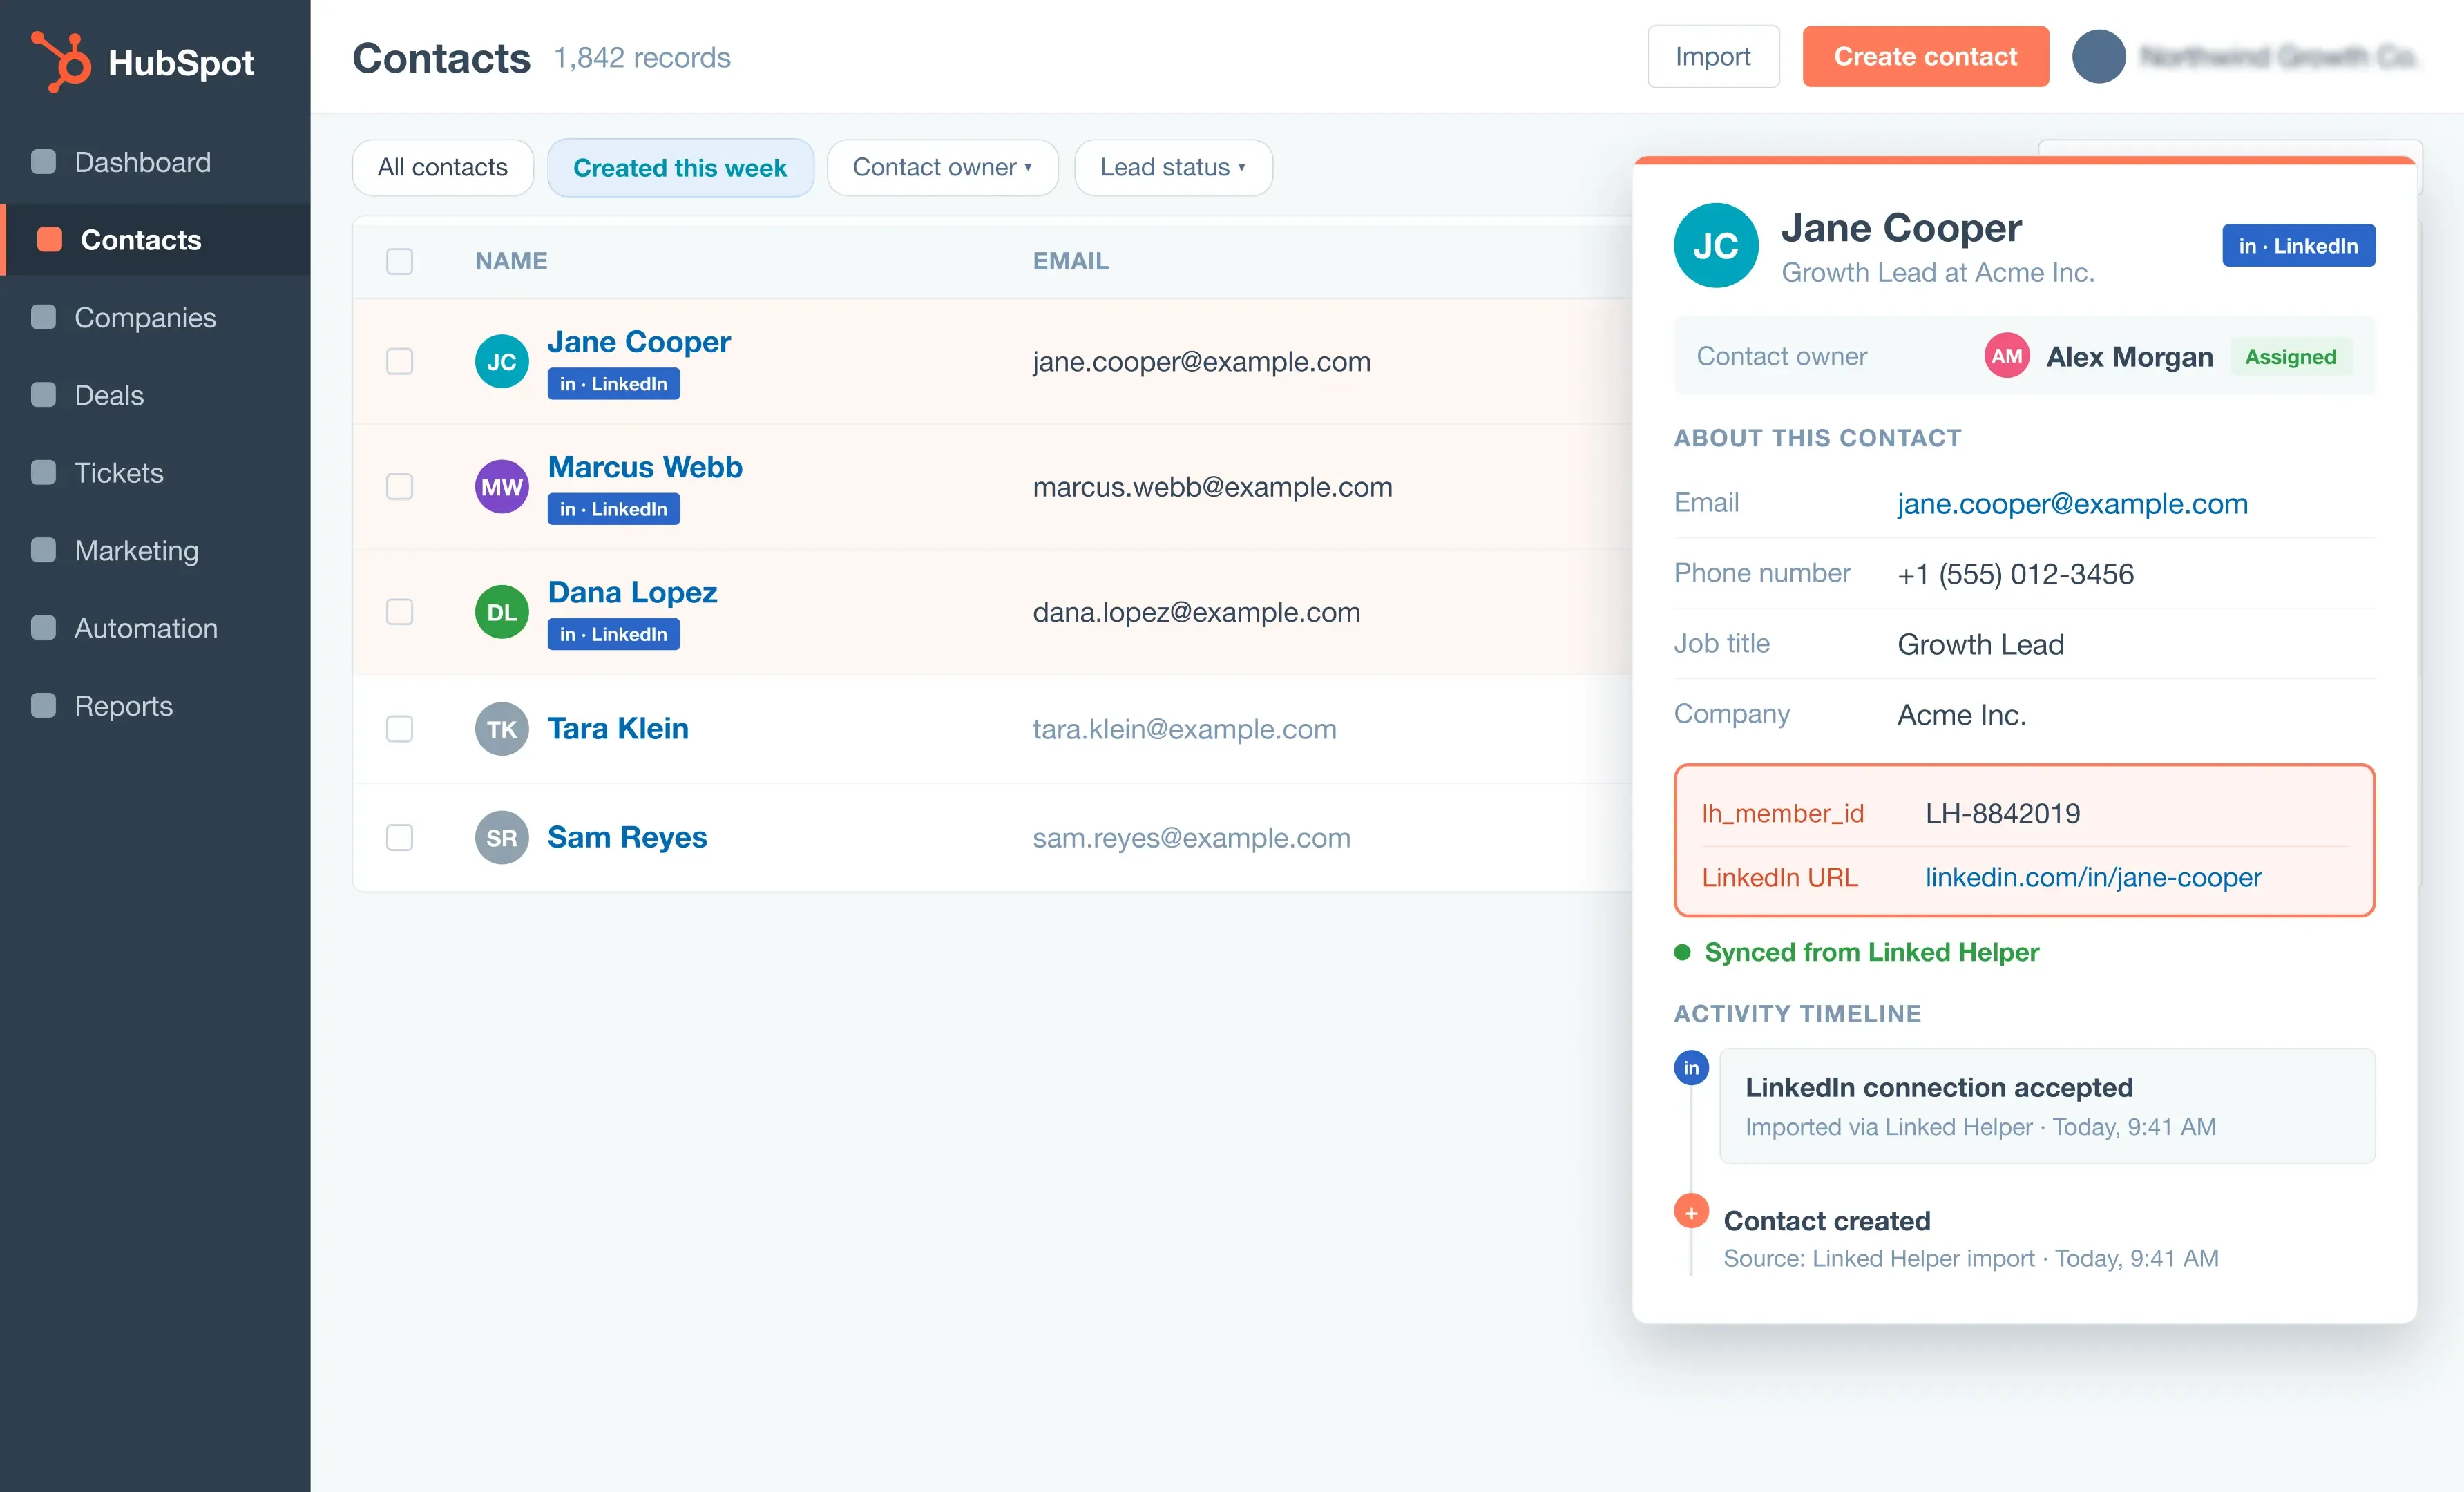Screen dimensions: 2464x1492
Task: Click Tara Klein's TK avatar
Action: pos(502,729)
